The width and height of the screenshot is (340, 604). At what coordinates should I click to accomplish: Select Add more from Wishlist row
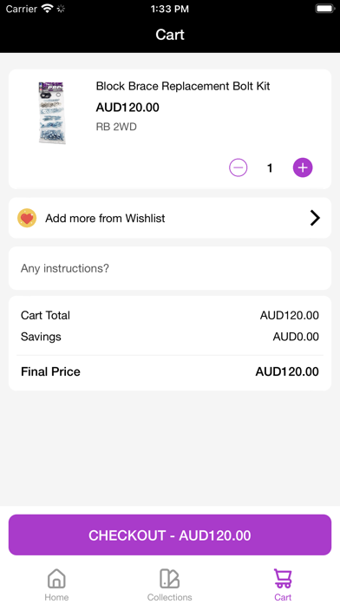(170, 218)
